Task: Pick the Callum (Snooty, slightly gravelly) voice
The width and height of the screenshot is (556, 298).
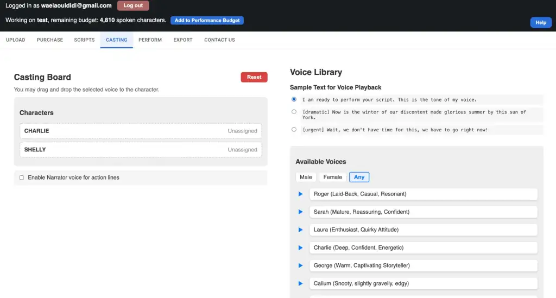Action: pyautogui.click(x=424, y=283)
